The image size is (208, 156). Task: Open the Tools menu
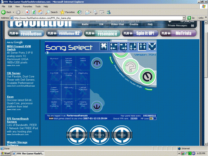click(x=38, y=6)
